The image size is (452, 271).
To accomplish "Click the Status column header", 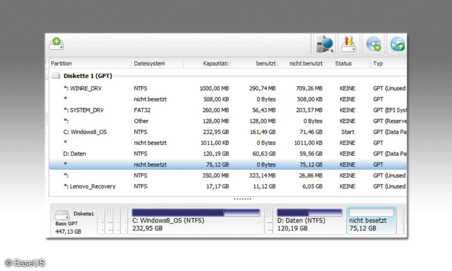I will 343,63.
